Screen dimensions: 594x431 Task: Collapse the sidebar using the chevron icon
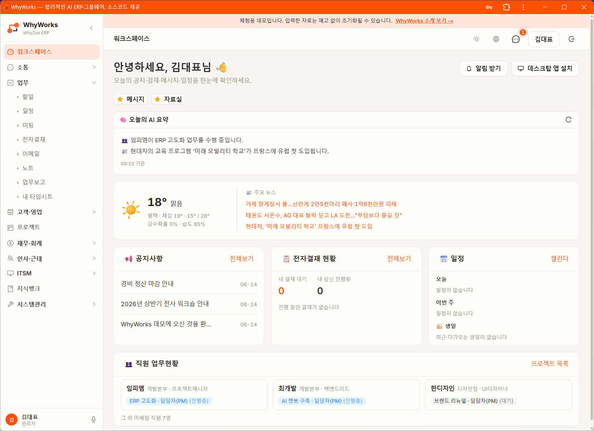91,28
